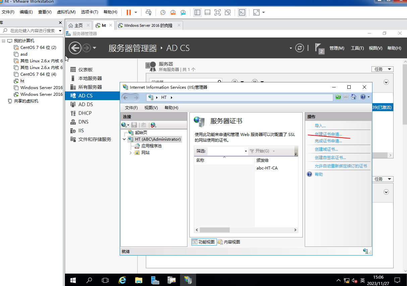Collapse the 服务器 section chevron button
Image resolution: width=407 pixels, height=286 pixels.
pos(386,82)
